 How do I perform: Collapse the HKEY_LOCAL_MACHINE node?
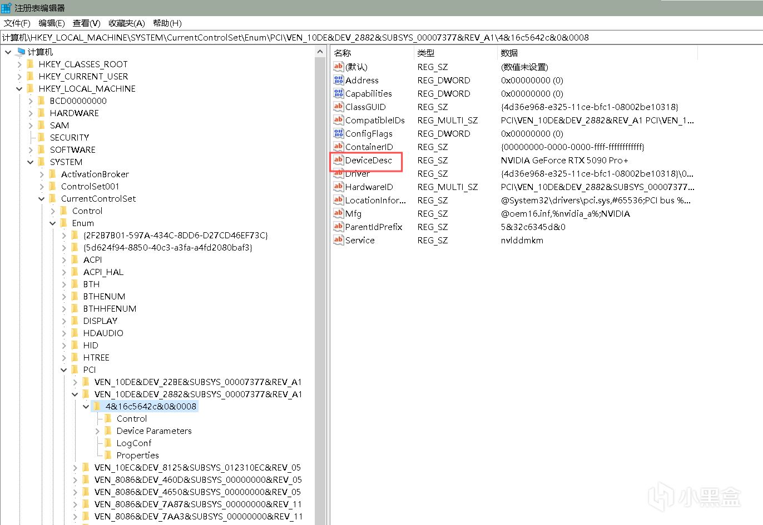click(x=19, y=88)
